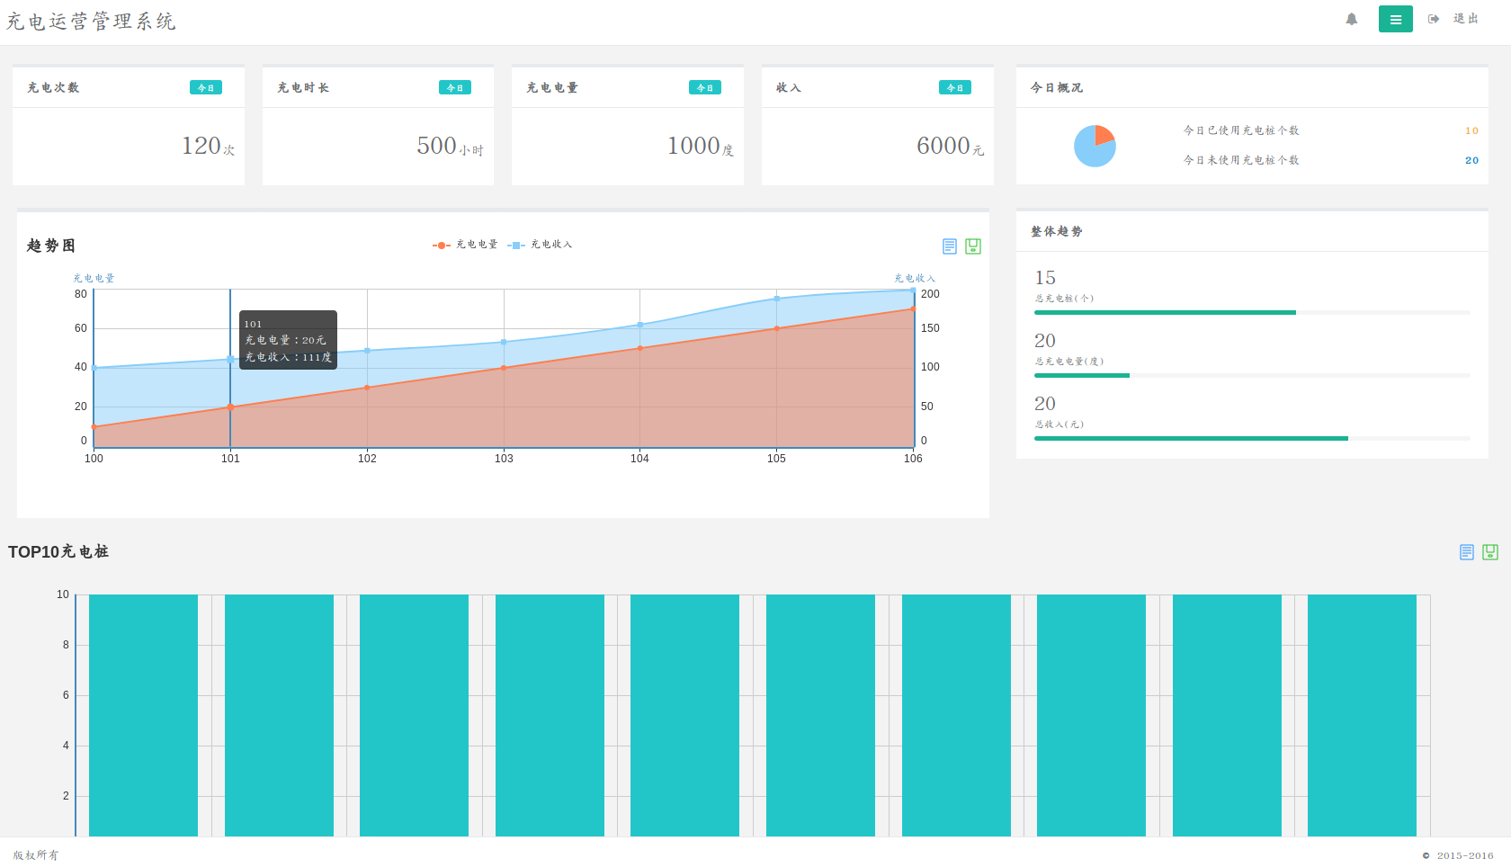Open the notification bell

[x=1351, y=19]
